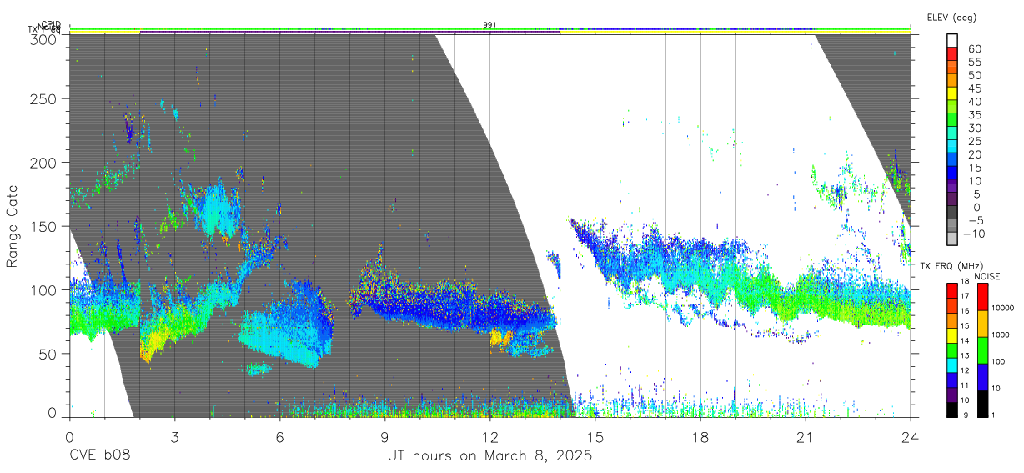Click the '6' tick on the UT hours axis

click(x=279, y=437)
